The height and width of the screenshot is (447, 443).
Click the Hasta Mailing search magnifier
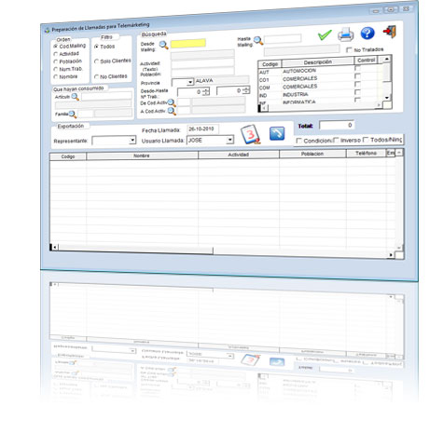tap(258, 40)
